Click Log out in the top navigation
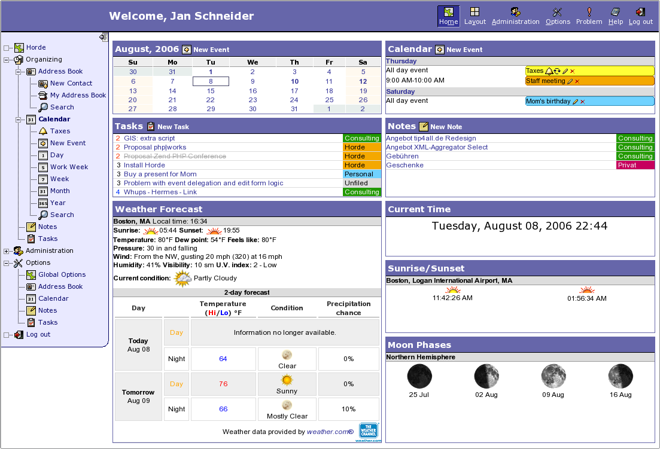Viewport: 660px width, 449px height. pyautogui.click(x=640, y=12)
